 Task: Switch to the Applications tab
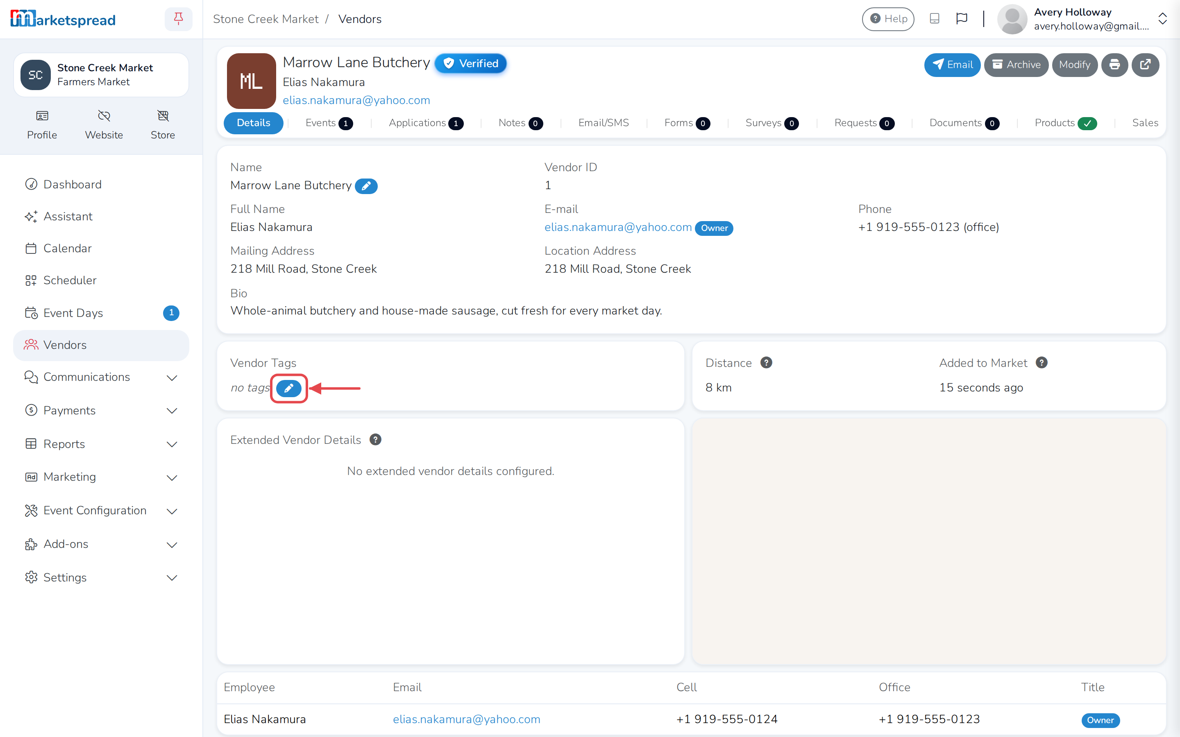426,123
